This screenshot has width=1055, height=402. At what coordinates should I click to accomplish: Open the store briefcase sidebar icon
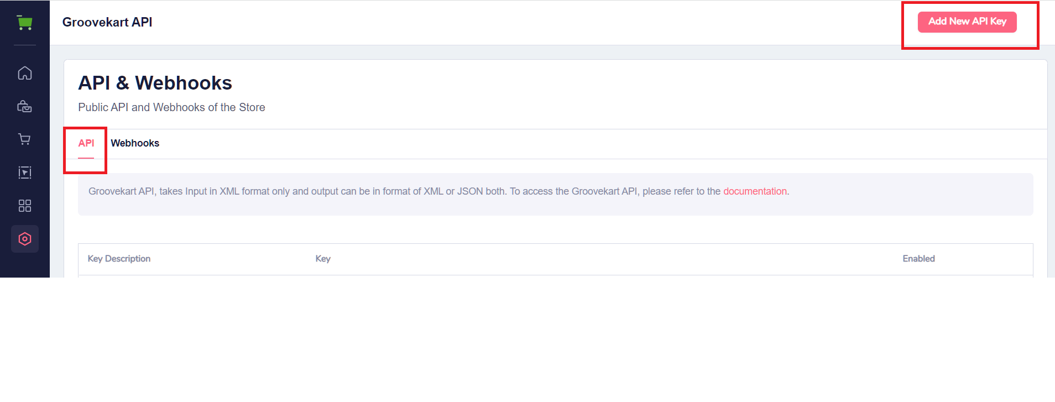click(x=25, y=106)
